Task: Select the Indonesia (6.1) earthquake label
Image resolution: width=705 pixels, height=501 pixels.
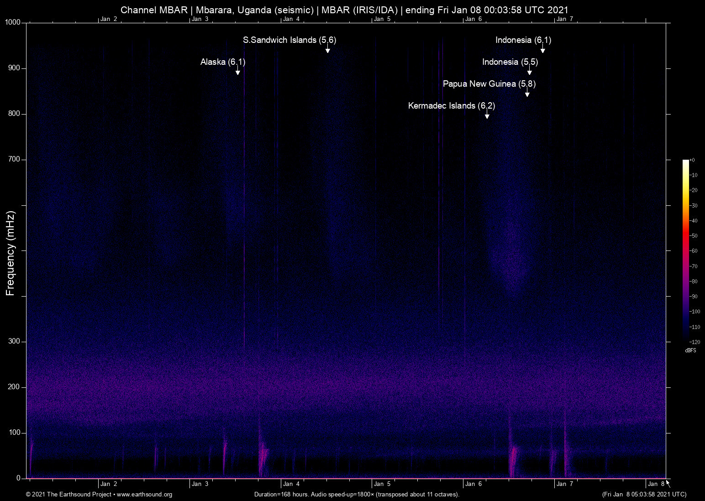Action: tap(523, 40)
